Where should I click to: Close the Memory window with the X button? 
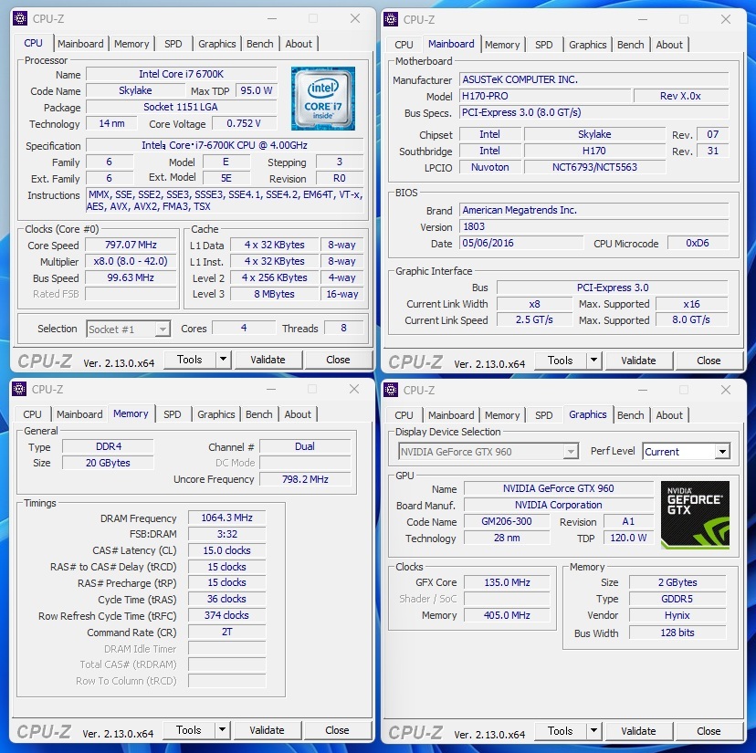[x=354, y=389]
